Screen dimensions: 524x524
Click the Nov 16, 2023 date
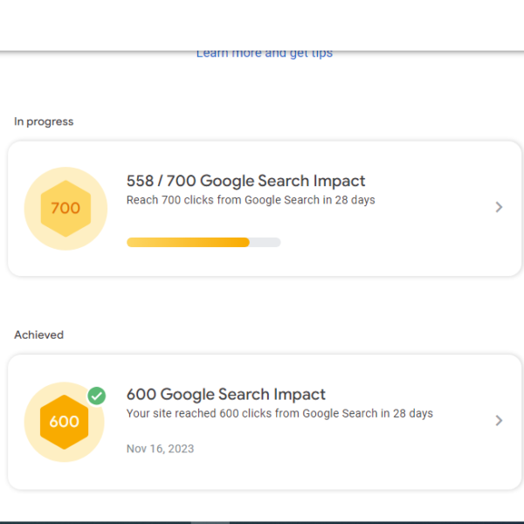pyautogui.click(x=160, y=449)
